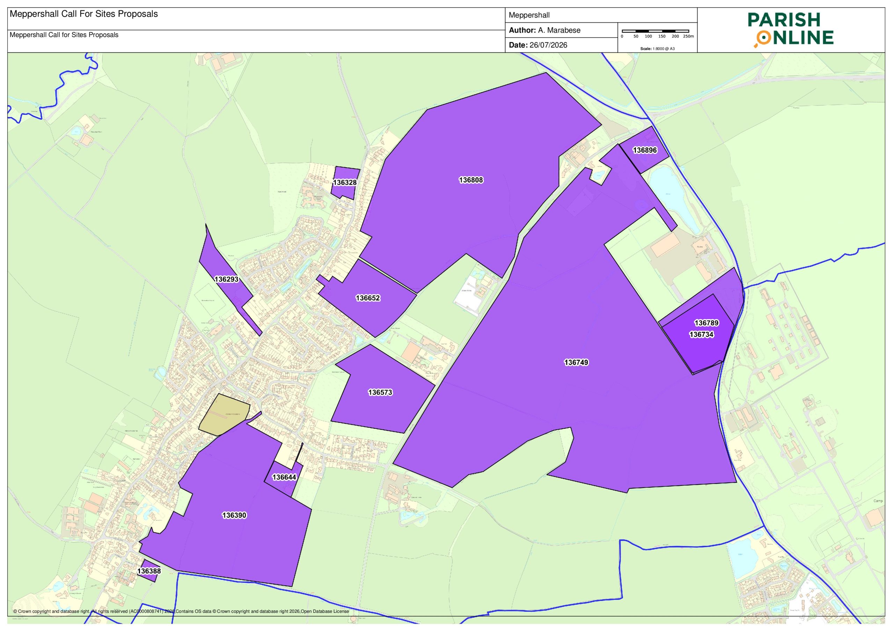Select site label 136390
The image size is (894, 632).
(x=234, y=515)
